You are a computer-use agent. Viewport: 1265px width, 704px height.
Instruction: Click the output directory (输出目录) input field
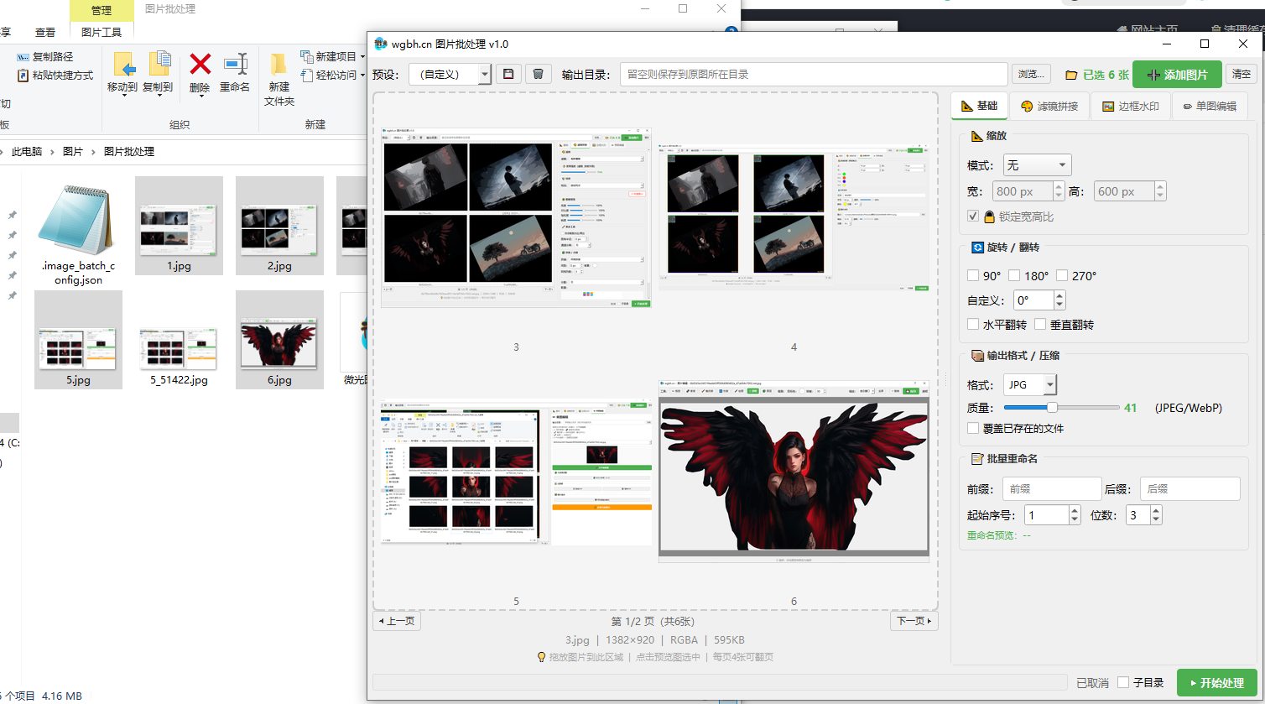[814, 74]
